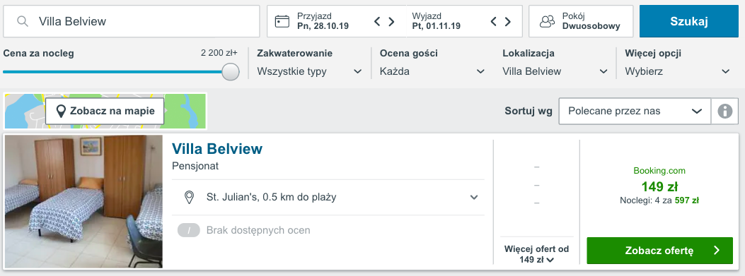The width and height of the screenshot is (745, 276).
Task: Move departure date one day earlier
Action: [494, 21]
